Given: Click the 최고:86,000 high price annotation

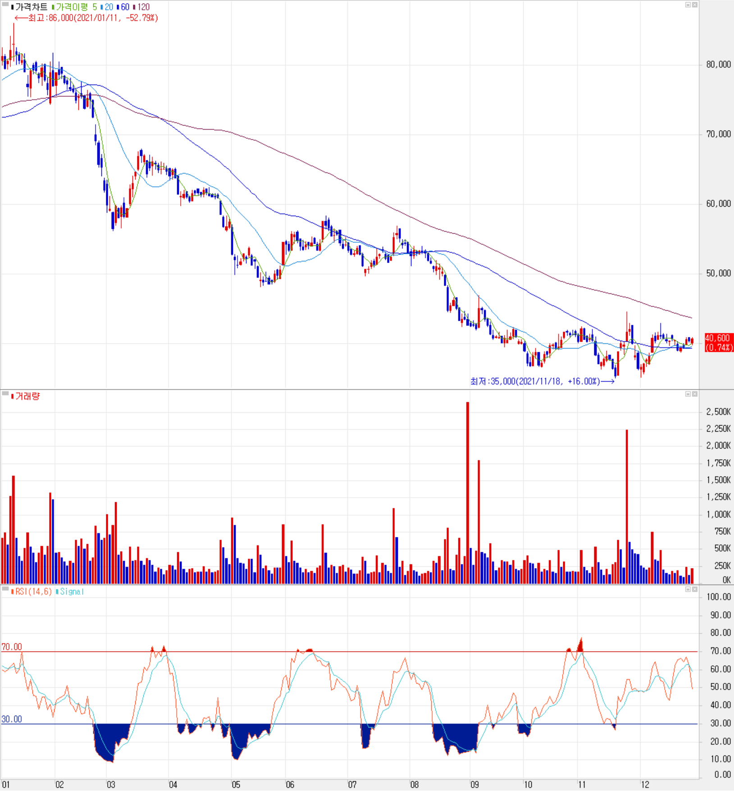Looking at the screenshot, I should [x=86, y=18].
